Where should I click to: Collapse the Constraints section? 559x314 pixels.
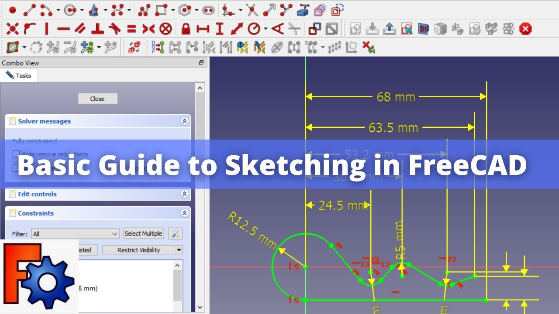click(185, 213)
